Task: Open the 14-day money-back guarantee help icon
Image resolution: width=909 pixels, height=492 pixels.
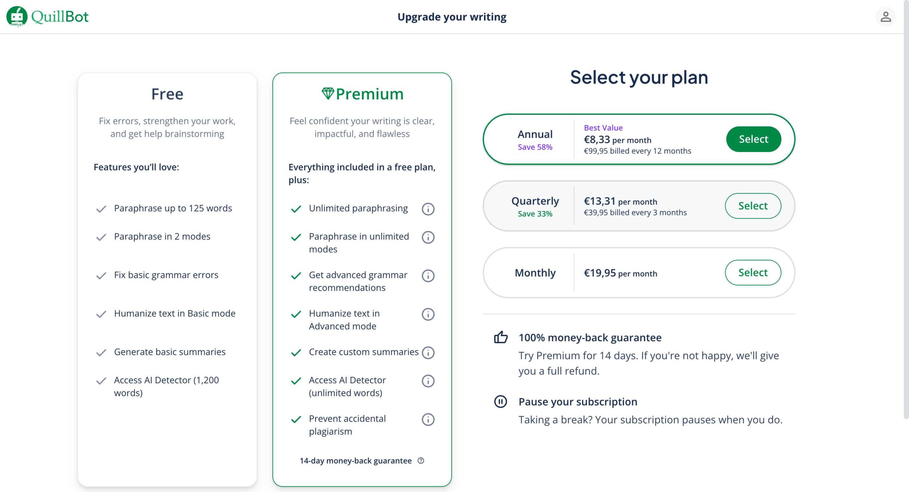Action: click(421, 461)
